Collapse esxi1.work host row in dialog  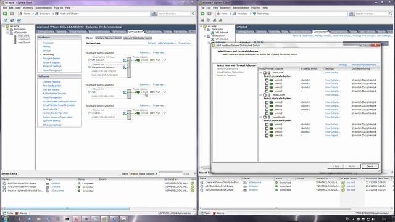[x=260, y=95]
